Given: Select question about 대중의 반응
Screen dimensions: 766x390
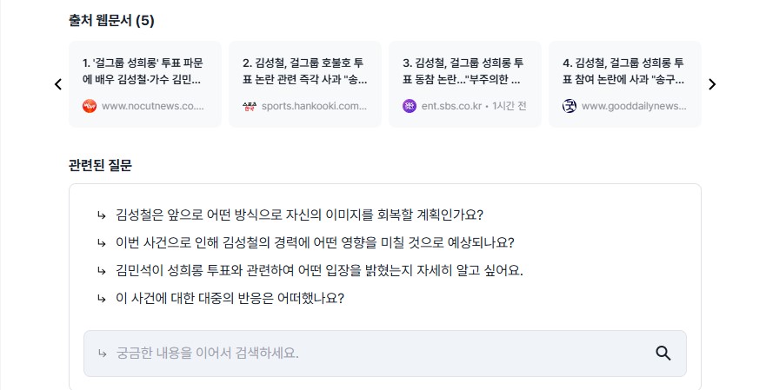Looking at the screenshot, I should [x=230, y=298].
